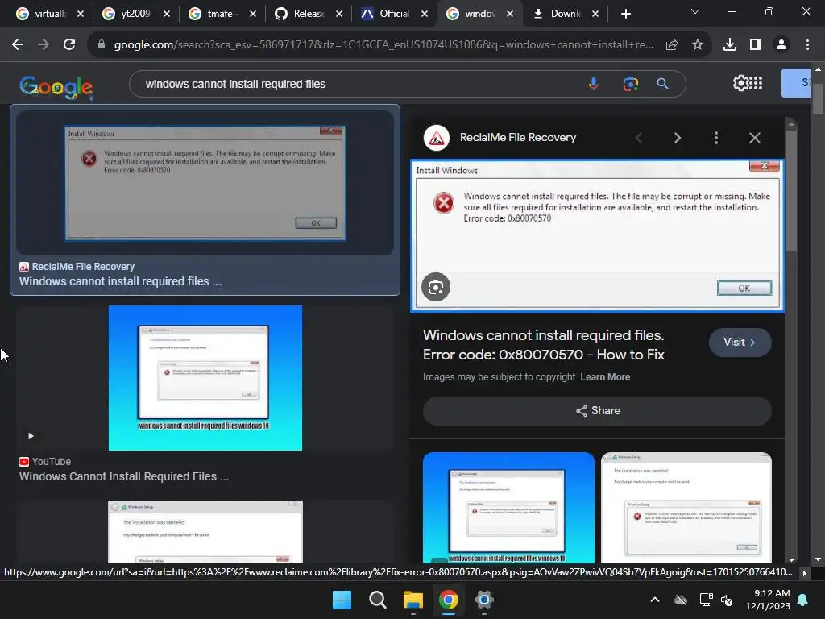This screenshot has height=619, width=825.
Task: Show the next image in the preview panel
Action: pos(677,138)
